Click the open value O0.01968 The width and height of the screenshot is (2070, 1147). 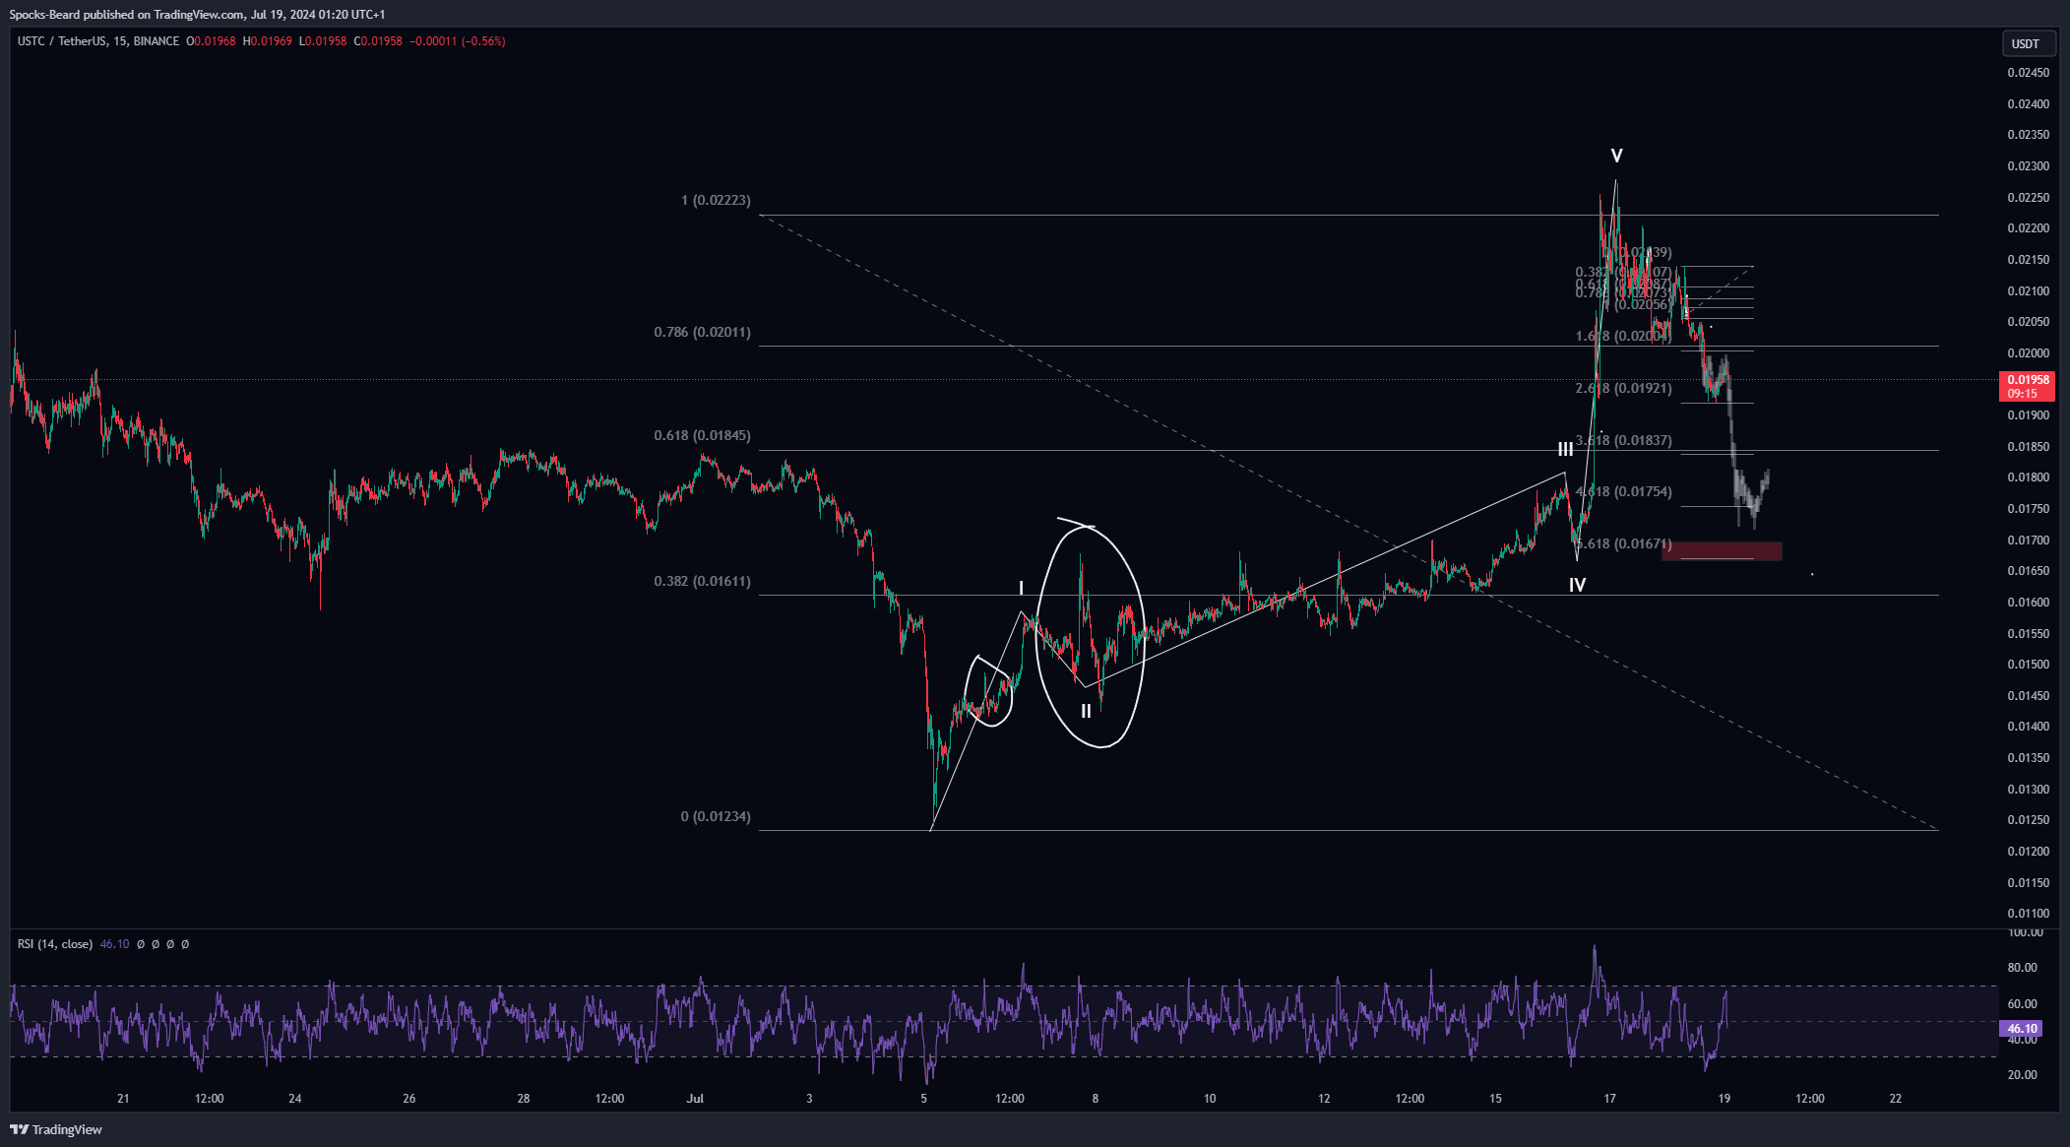click(211, 41)
